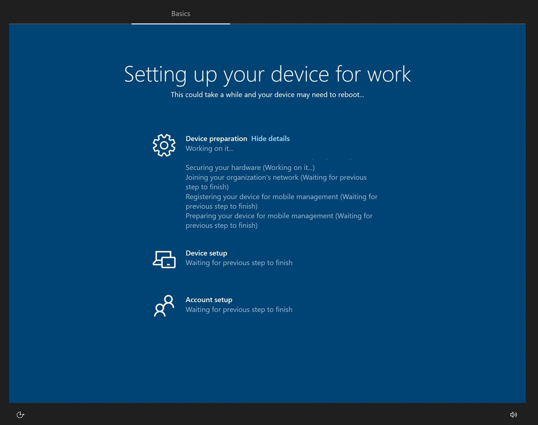The image size is (538, 425).
Task: Click the animated progress dots indicator
Action: [x=331, y=159]
